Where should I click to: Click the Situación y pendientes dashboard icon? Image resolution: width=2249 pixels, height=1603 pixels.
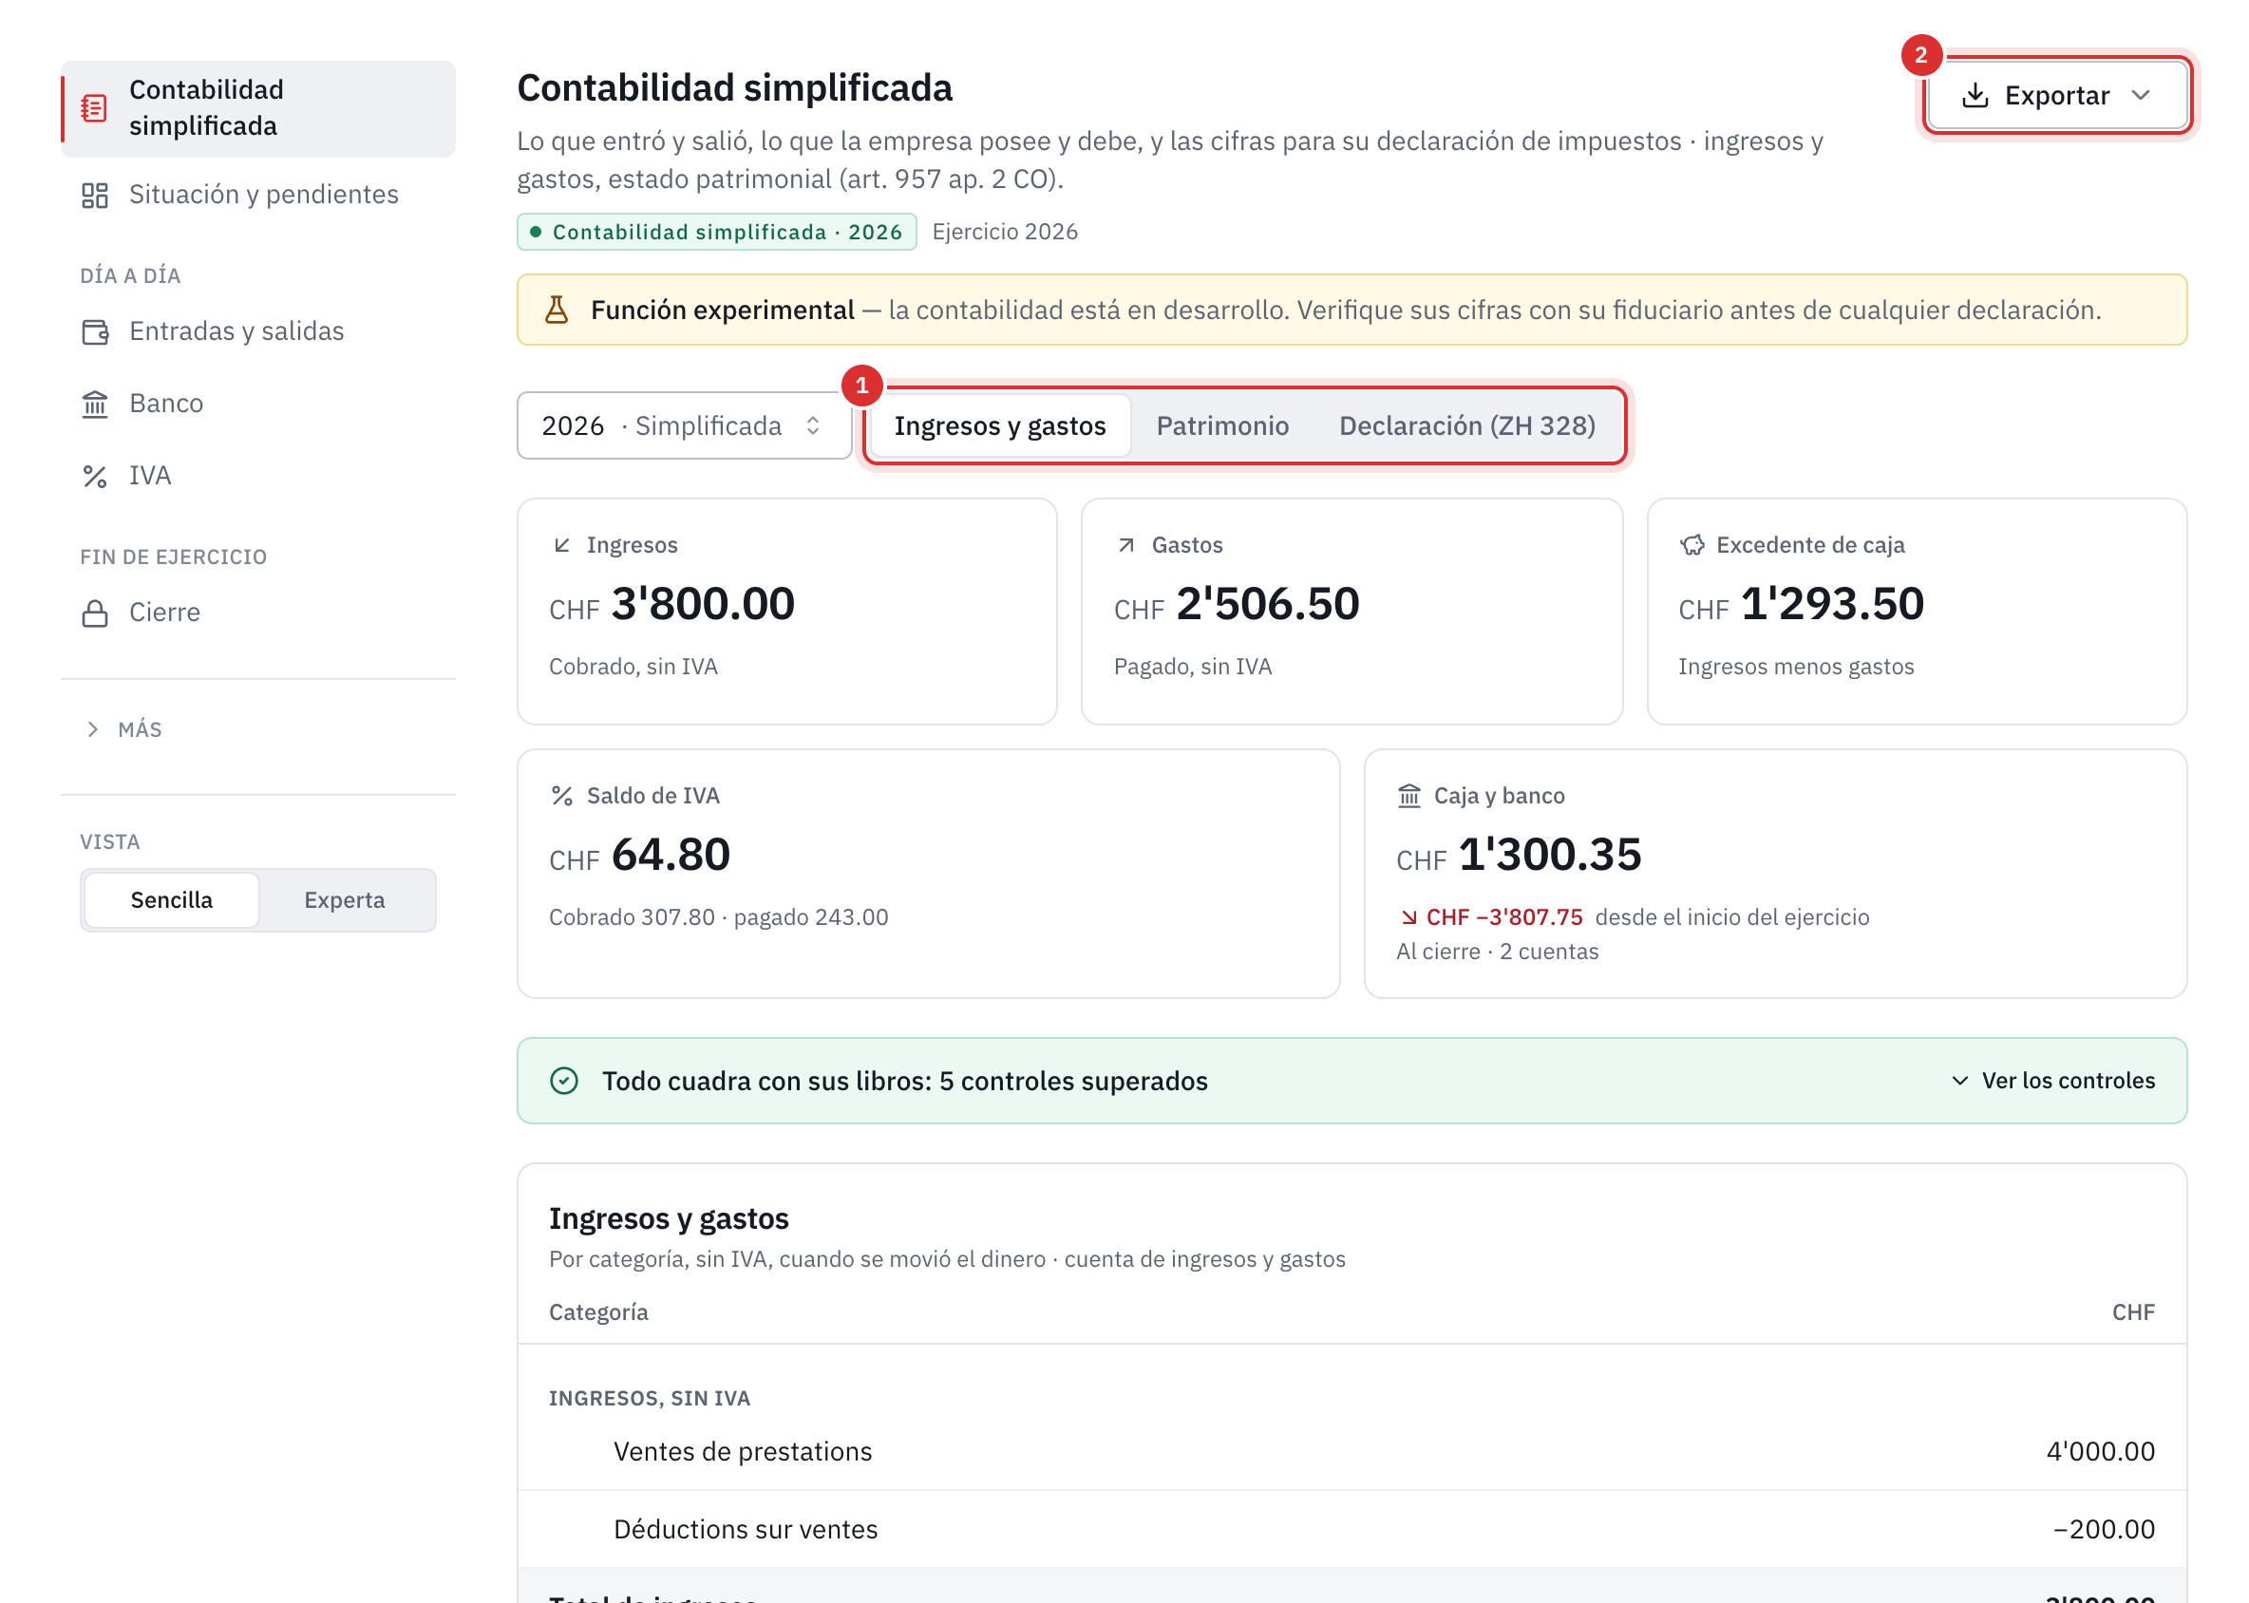(95, 195)
